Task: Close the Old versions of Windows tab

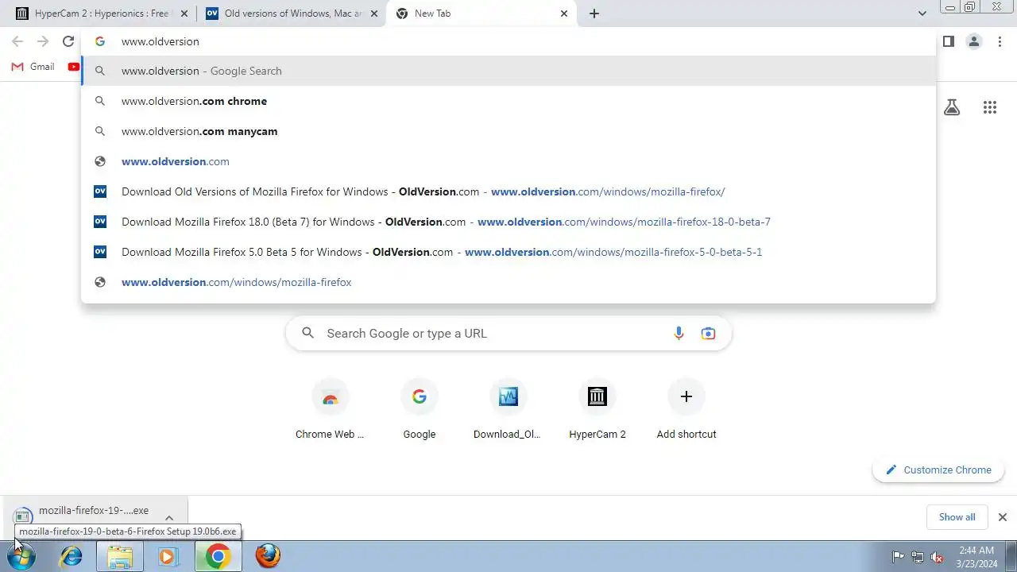Action: pos(374,14)
